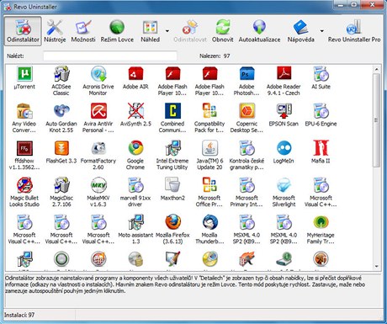Image resolution: width=387 pixels, height=324 pixels.
Task: Click the program list scrollbar thumb
Action: [x=377, y=120]
